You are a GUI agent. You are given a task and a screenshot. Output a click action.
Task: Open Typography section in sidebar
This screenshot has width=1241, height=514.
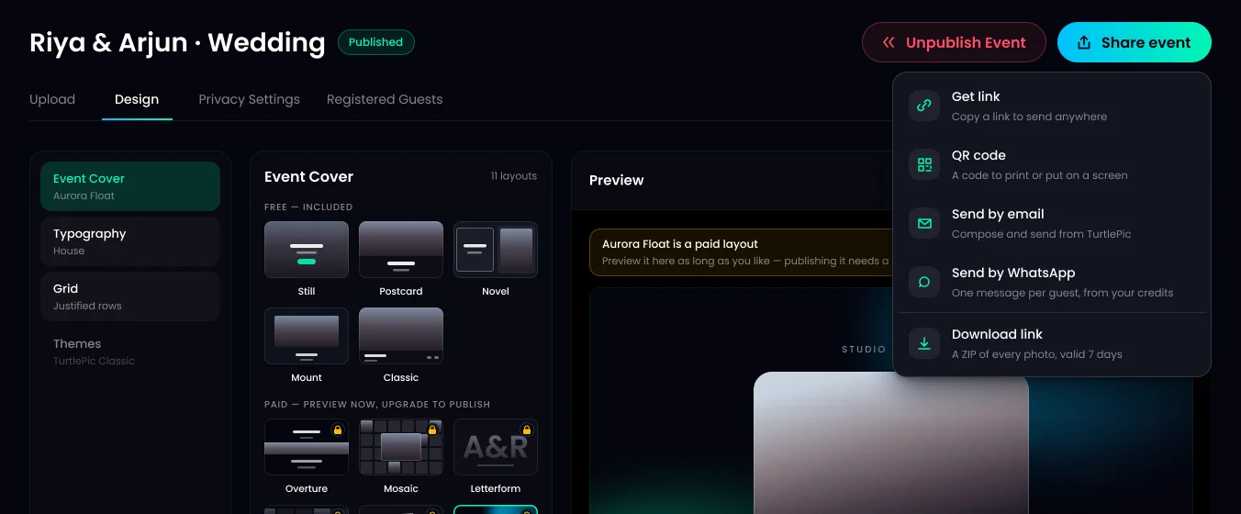tap(130, 241)
